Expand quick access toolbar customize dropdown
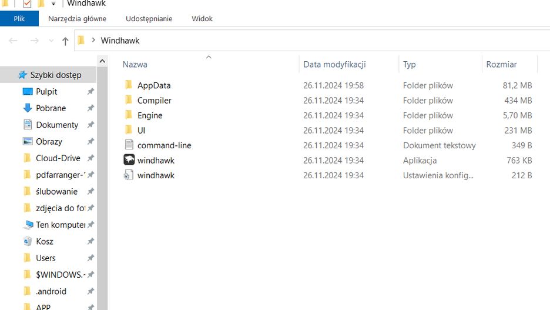This screenshot has height=310, width=550. [x=53, y=4]
